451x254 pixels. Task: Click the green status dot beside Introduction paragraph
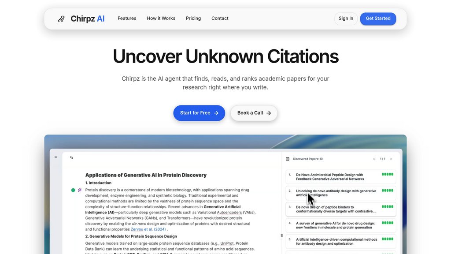[73, 190]
